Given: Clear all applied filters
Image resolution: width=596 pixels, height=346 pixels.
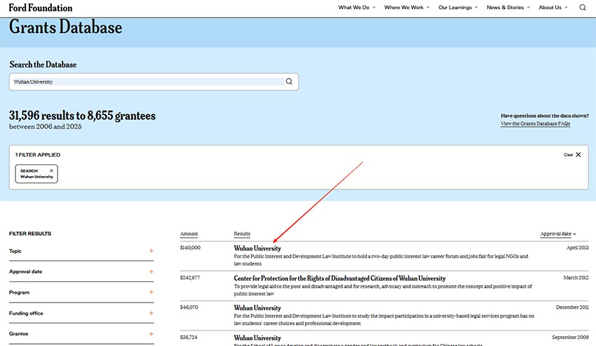Looking at the screenshot, I should pyautogui.click(x=572, y=154).
